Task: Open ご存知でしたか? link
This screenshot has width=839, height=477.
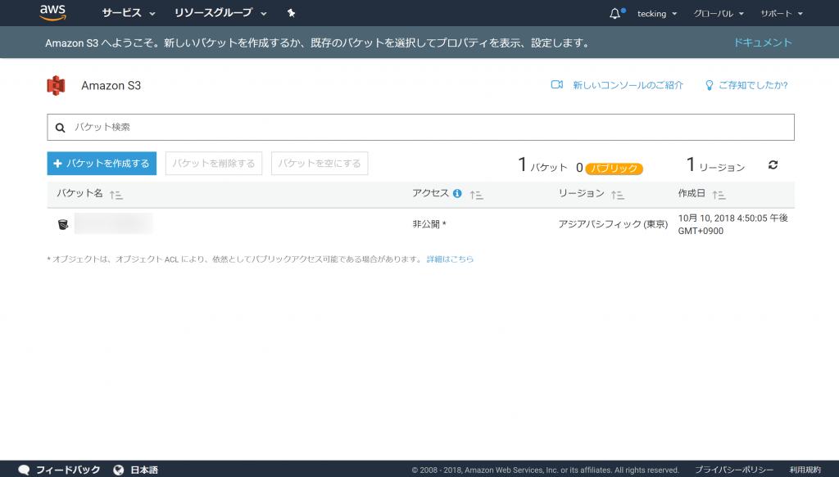Action: pos(753,85)
